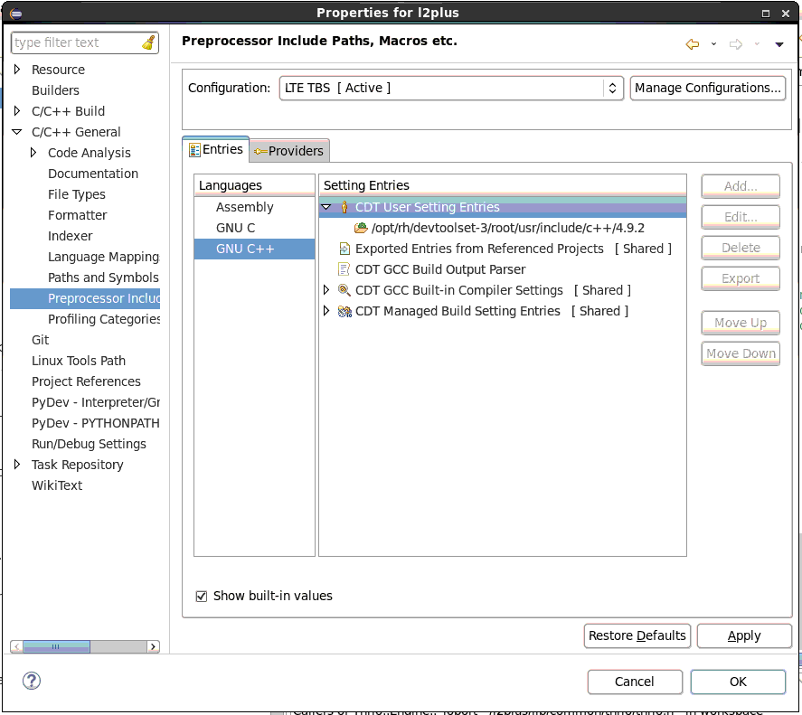Expand CDT GCC Built-in Compiler Settings

327,290
